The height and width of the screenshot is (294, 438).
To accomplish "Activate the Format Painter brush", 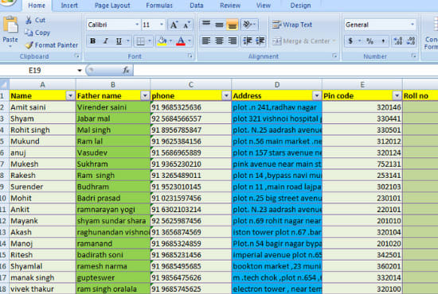I will (29, 44).
